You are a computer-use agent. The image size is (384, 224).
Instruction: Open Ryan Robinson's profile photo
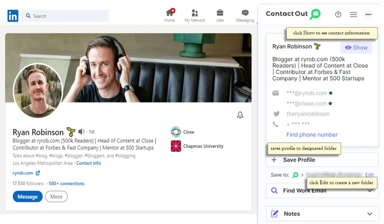coord(38,91)
